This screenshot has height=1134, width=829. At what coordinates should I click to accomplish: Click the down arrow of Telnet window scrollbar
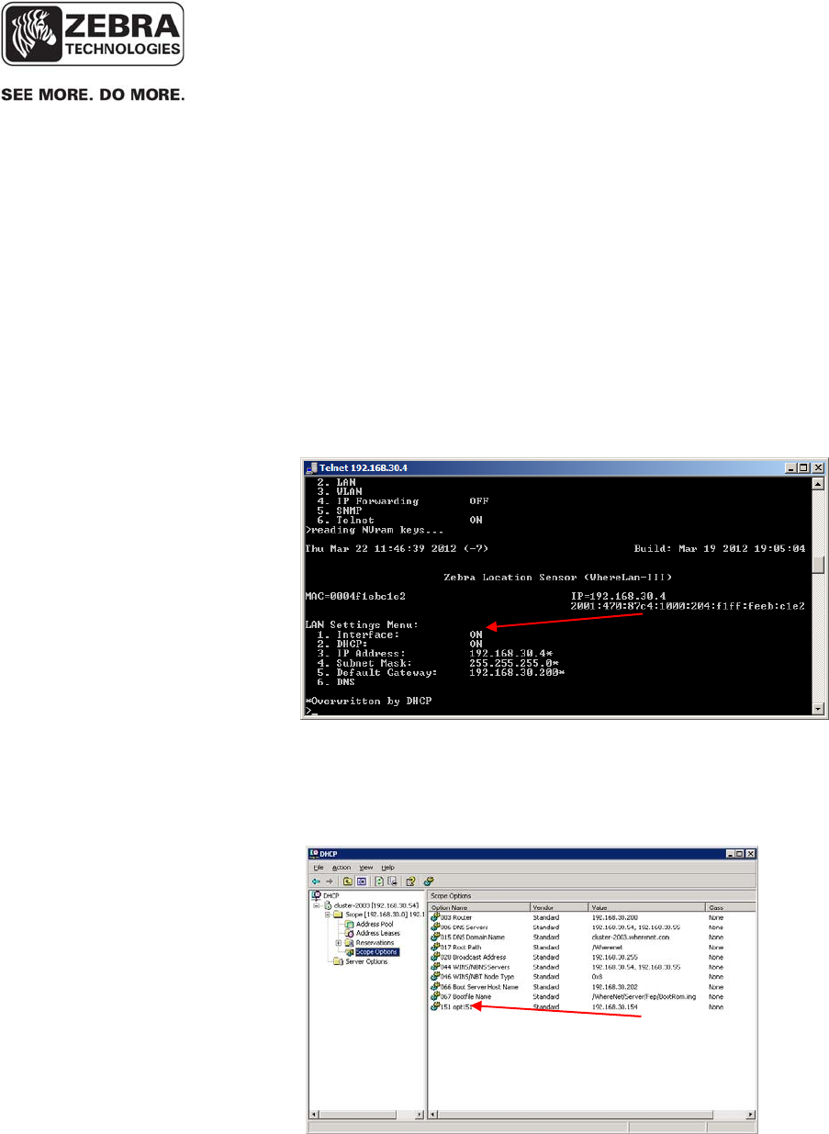818,708
